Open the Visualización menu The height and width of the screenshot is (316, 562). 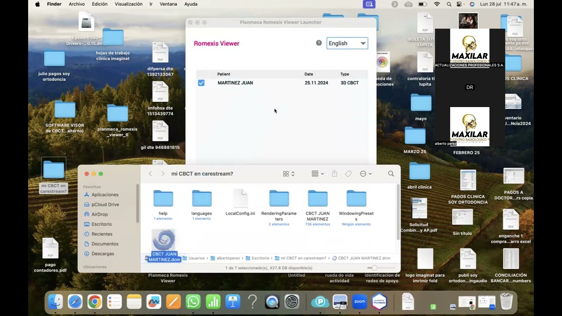(129, 4)
